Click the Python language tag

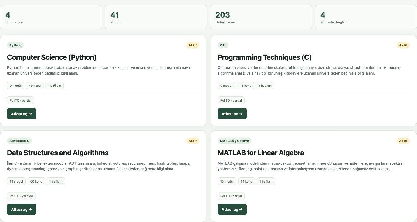(15, 45)
